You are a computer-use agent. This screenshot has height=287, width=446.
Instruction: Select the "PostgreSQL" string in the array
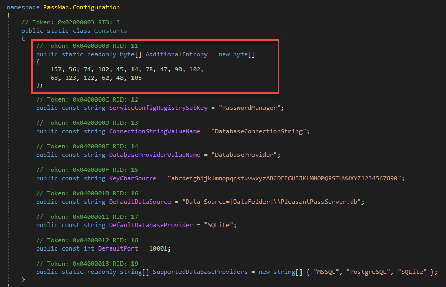[368, 272]
